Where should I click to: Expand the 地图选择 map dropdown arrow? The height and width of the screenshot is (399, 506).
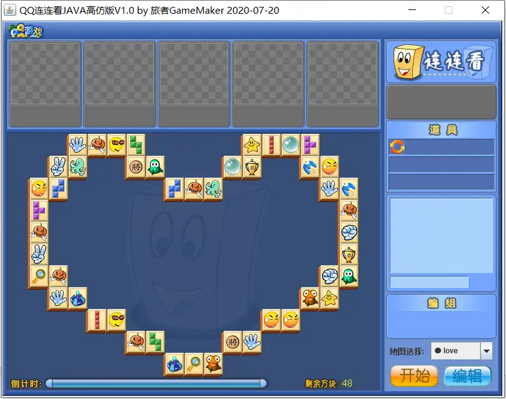tap(486, 351)
